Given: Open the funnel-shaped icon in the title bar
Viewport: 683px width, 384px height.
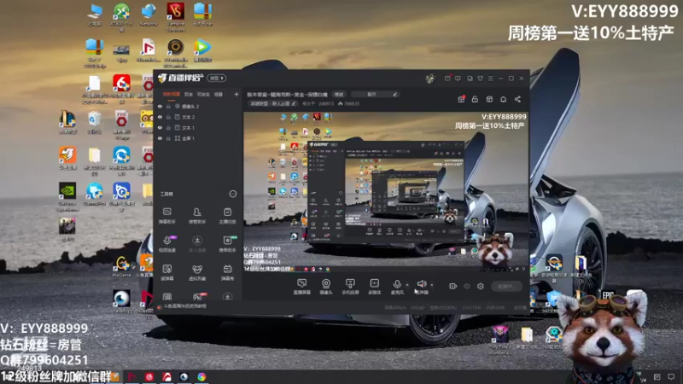Looking at the screenshot, I should click(480, 79).
